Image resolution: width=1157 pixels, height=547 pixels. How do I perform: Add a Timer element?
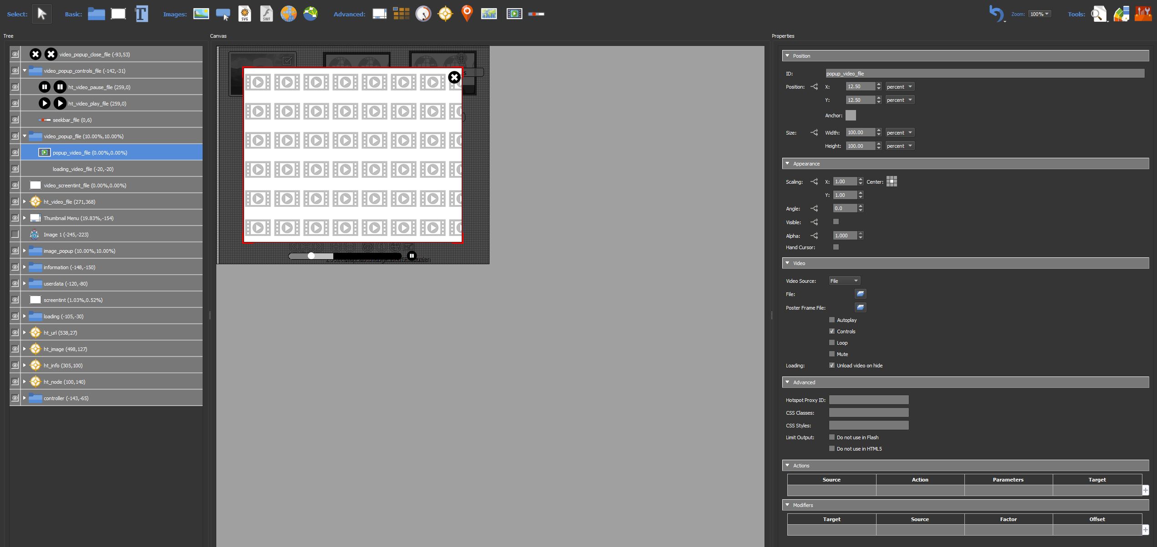tap(423, 14)
